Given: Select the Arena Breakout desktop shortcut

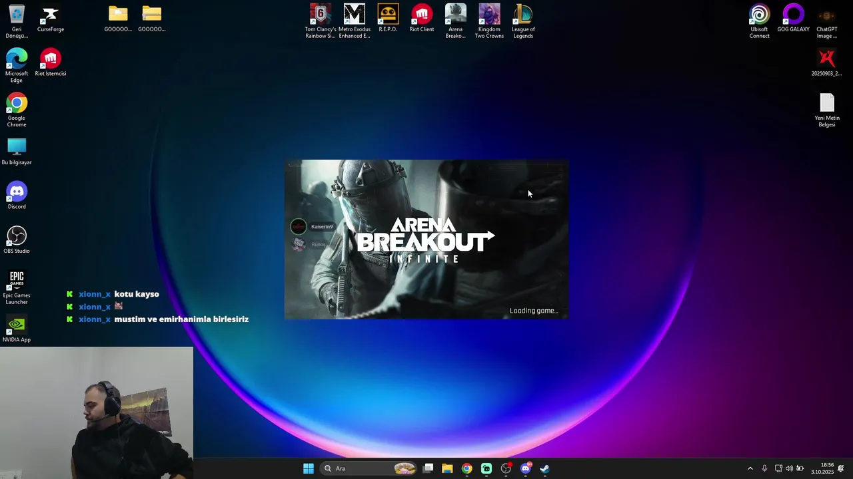Looking at the screenshot, I should point(456,21).
